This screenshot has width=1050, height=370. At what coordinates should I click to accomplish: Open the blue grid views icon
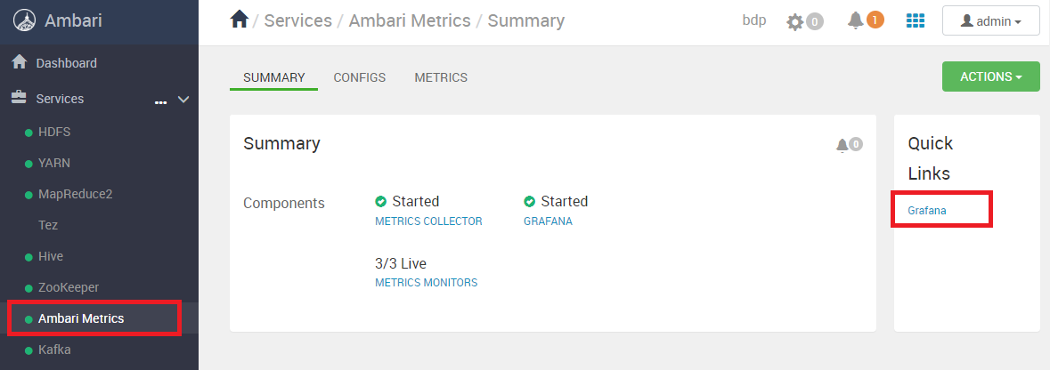point(915,20)
